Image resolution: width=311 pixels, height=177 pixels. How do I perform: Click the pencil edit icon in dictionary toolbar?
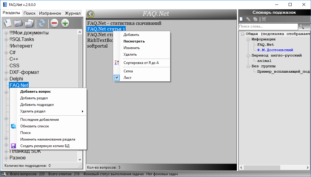pyautogui.click(x=248, y=19)
